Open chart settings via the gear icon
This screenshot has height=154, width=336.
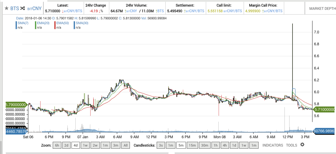pyautogui.click(x=302, y=144)
